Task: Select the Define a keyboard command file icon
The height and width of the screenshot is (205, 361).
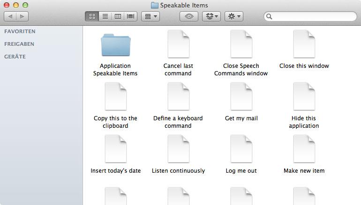Action: tap(179, 96)
